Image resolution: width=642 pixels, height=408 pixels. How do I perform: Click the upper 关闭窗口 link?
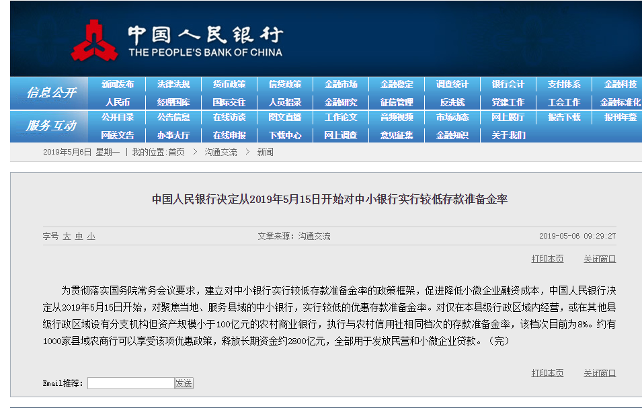pyautogui.click(x=600, y=259)
